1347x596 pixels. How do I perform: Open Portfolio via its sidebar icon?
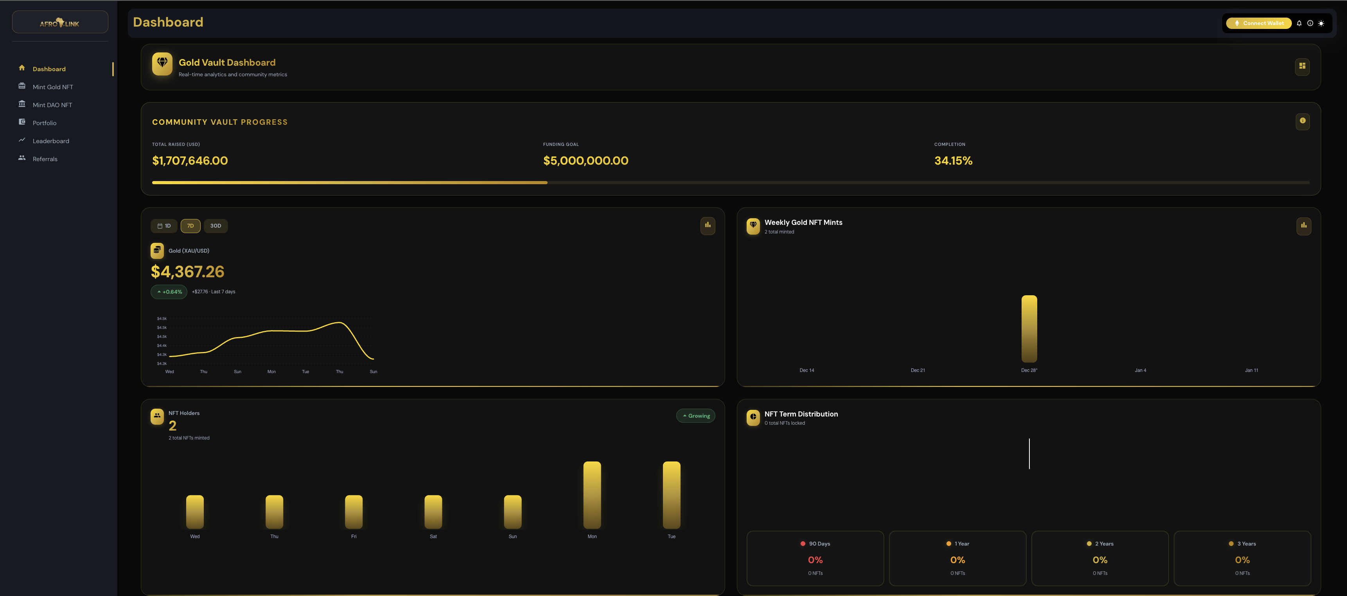click(22, 122)
